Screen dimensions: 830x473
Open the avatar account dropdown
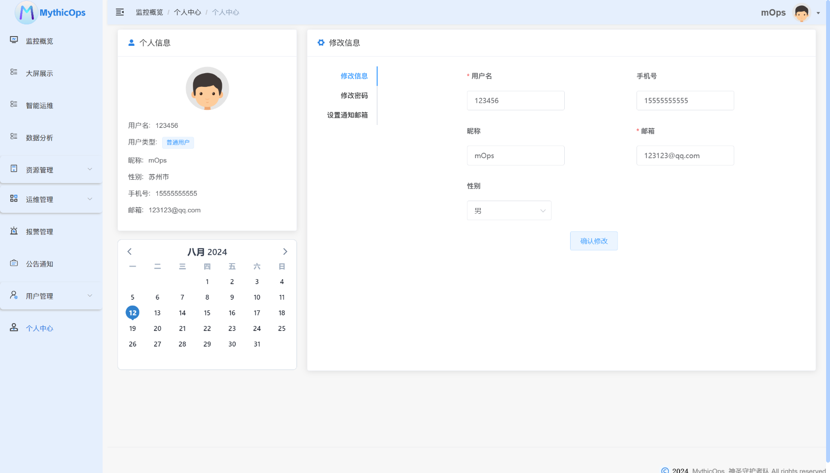click(802, 13)
